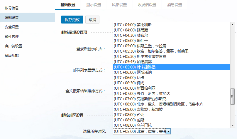
Task: Go to the 收发信设置 tab
Action: (147, 5)
